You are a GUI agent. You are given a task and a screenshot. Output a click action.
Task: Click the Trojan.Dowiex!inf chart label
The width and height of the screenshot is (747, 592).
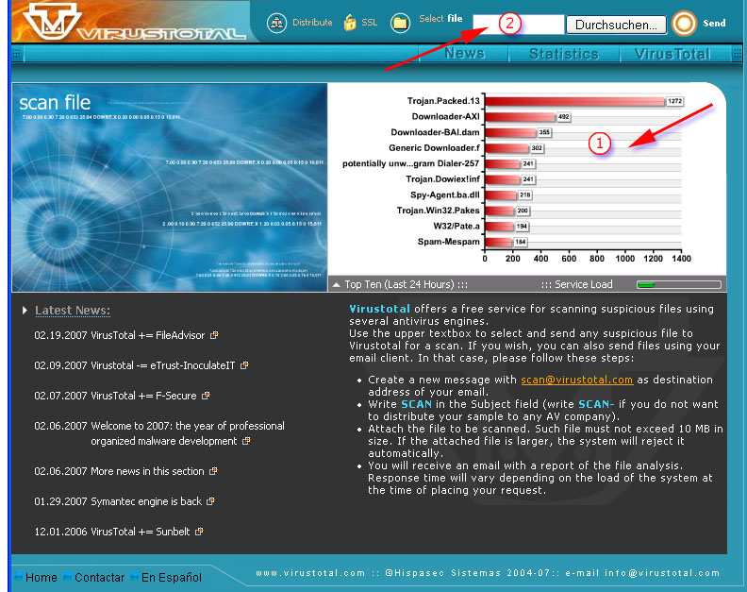(442, 178)
